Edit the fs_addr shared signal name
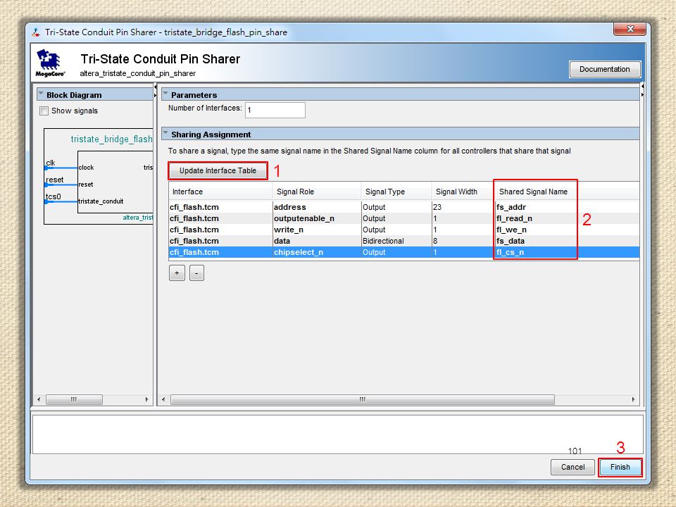Viewport: 676px width, 507px height. pos(536,207)
